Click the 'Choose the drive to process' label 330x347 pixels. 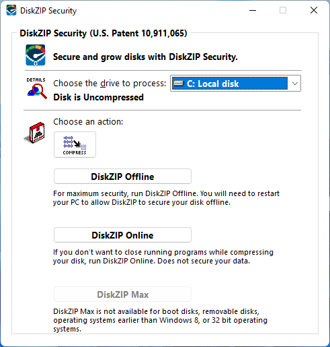click(x=110, y=84)
